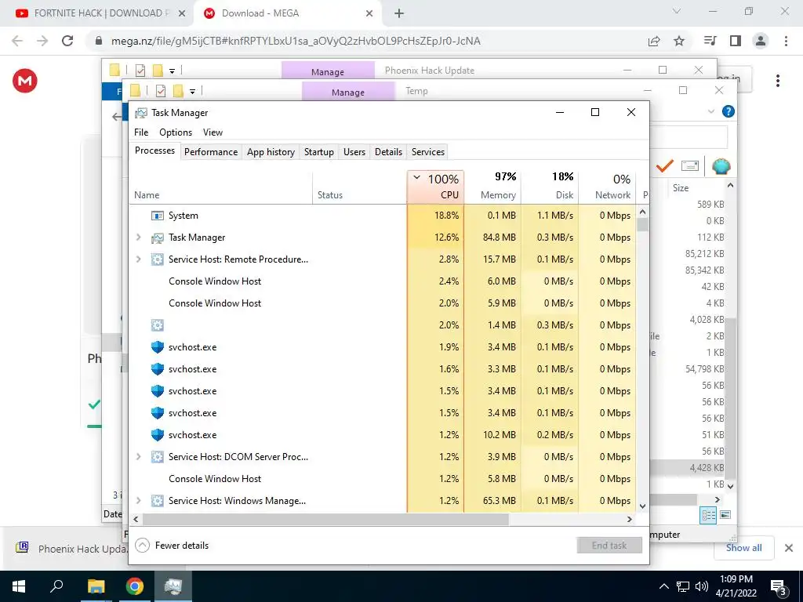Open the Chrome tab search dropdown
The image size is (803, 602).
pos(677,11)
